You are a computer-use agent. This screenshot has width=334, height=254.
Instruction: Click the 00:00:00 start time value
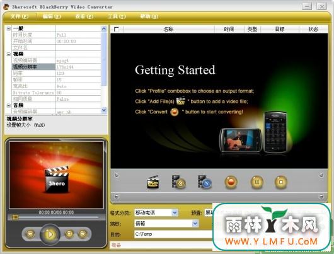(66, 42)
